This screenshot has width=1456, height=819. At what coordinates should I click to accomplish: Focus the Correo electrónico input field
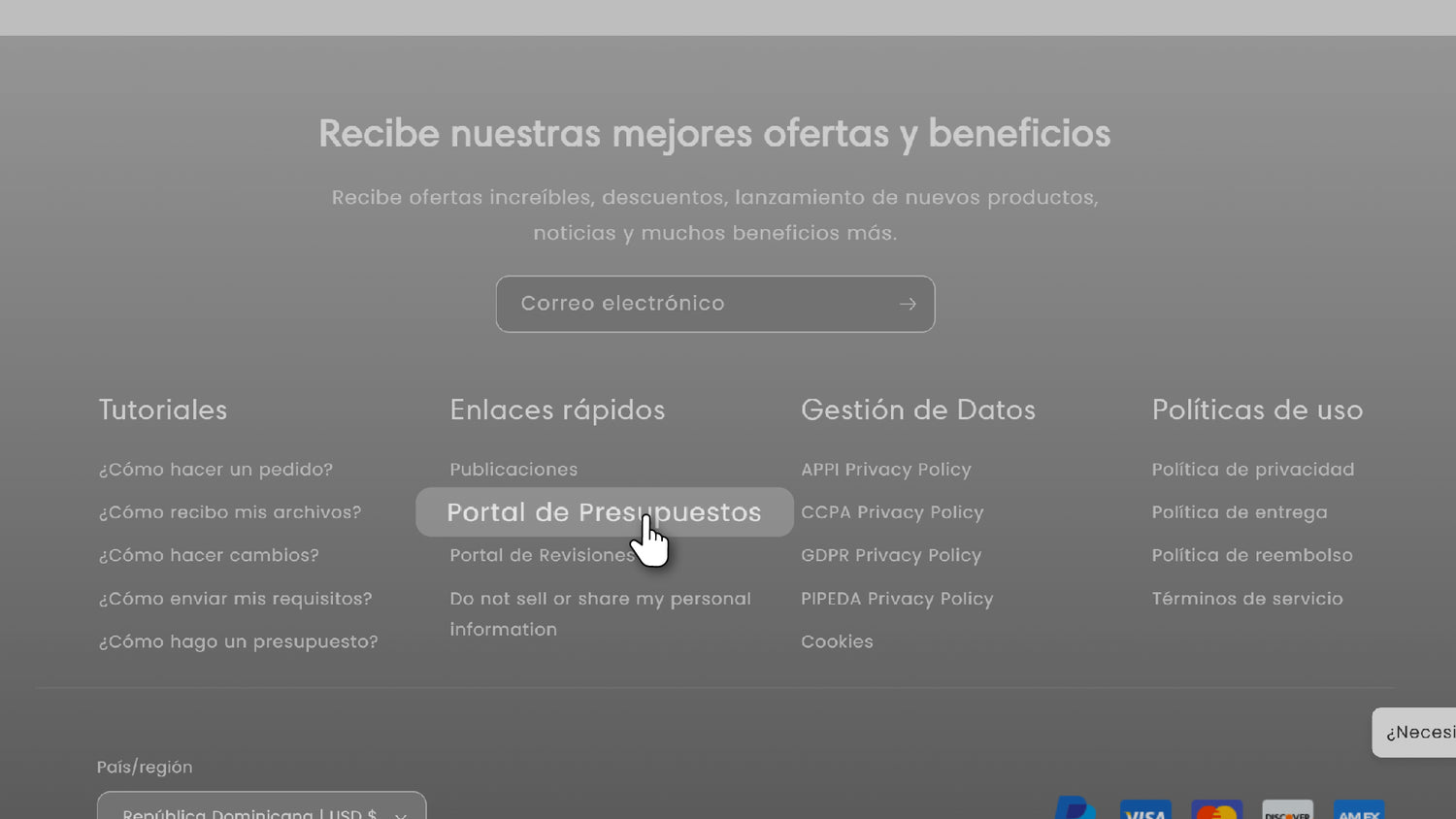coord(694,304)
